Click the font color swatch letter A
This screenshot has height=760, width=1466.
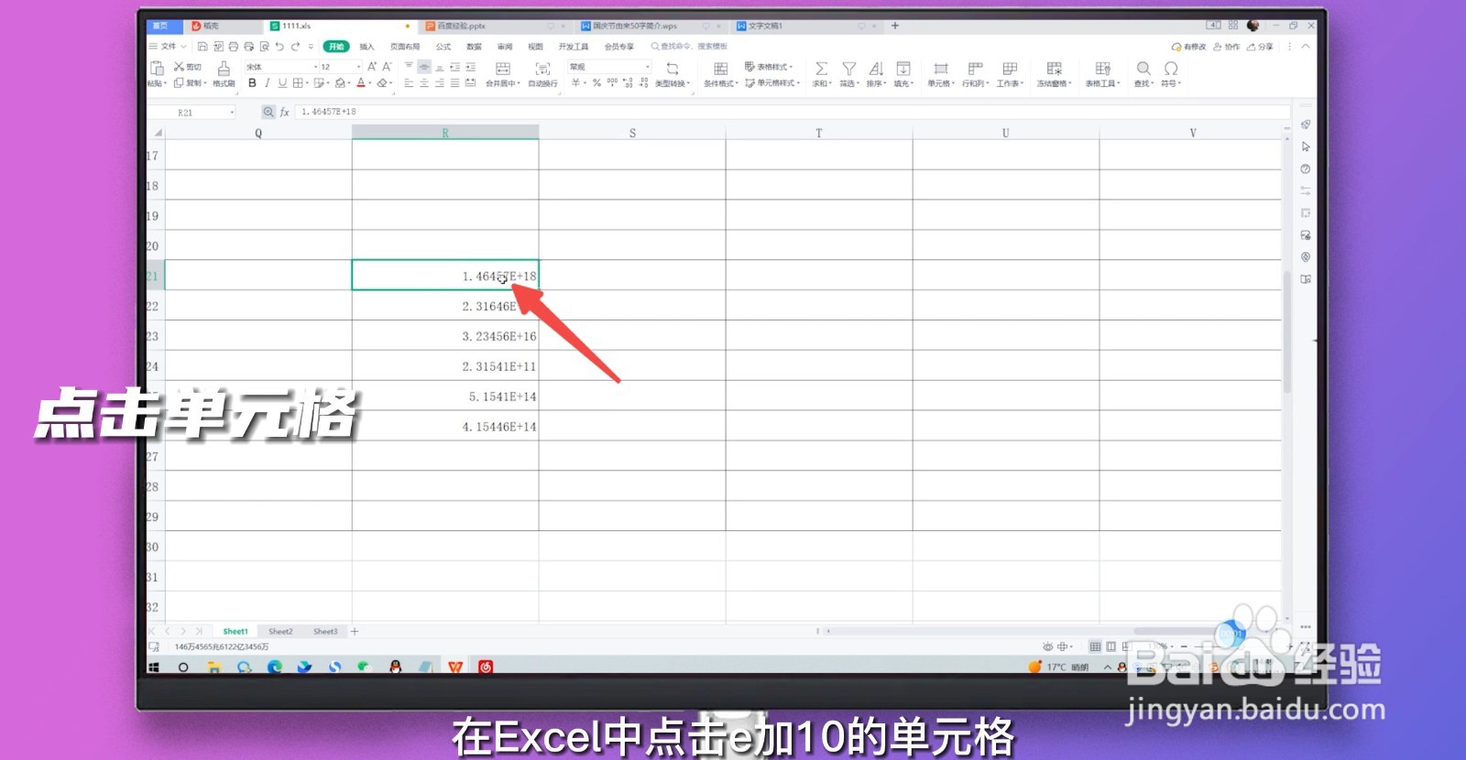360,82
